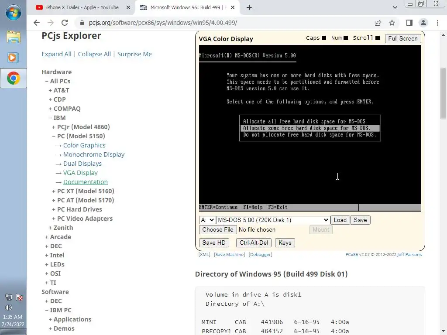The image size is (447, 335).
Task: Click the Windows Start orb
Action: pos(13,13)
